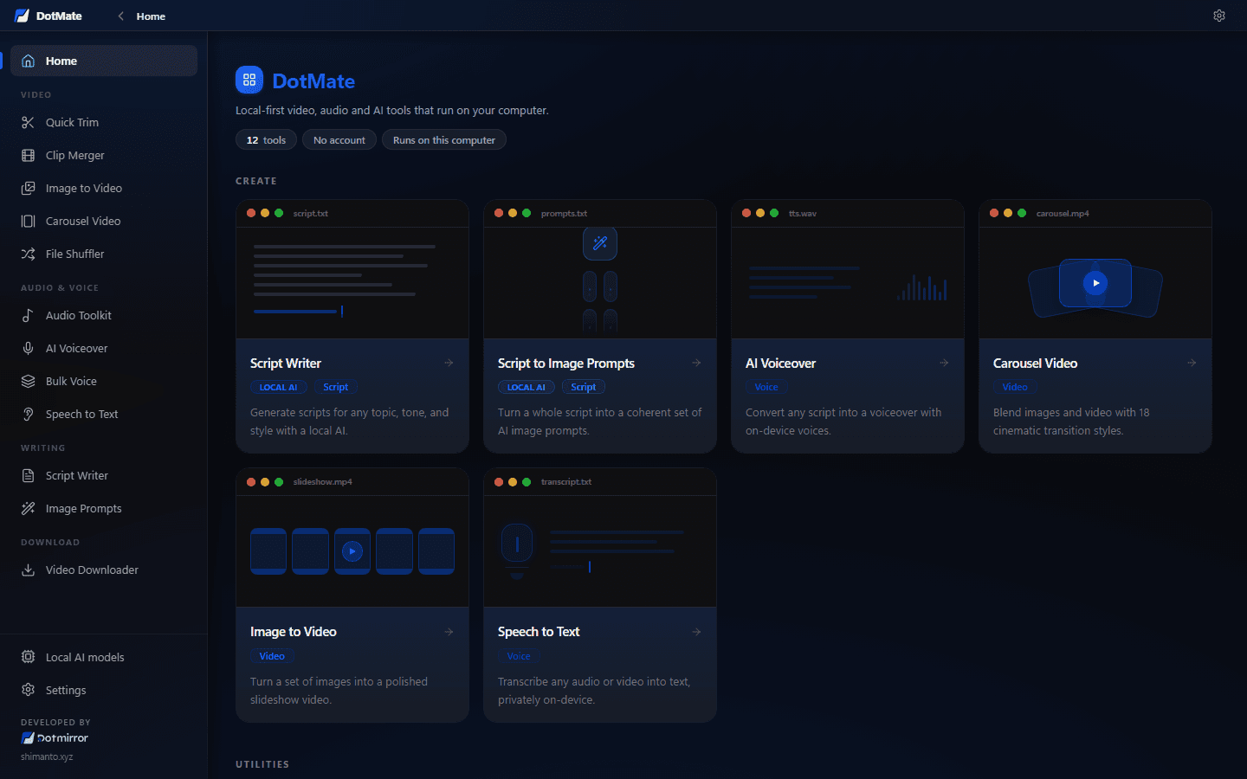Open Bulk Voice from the sidebar
This screenshot has width=1247, height=779.
[104, 381]
